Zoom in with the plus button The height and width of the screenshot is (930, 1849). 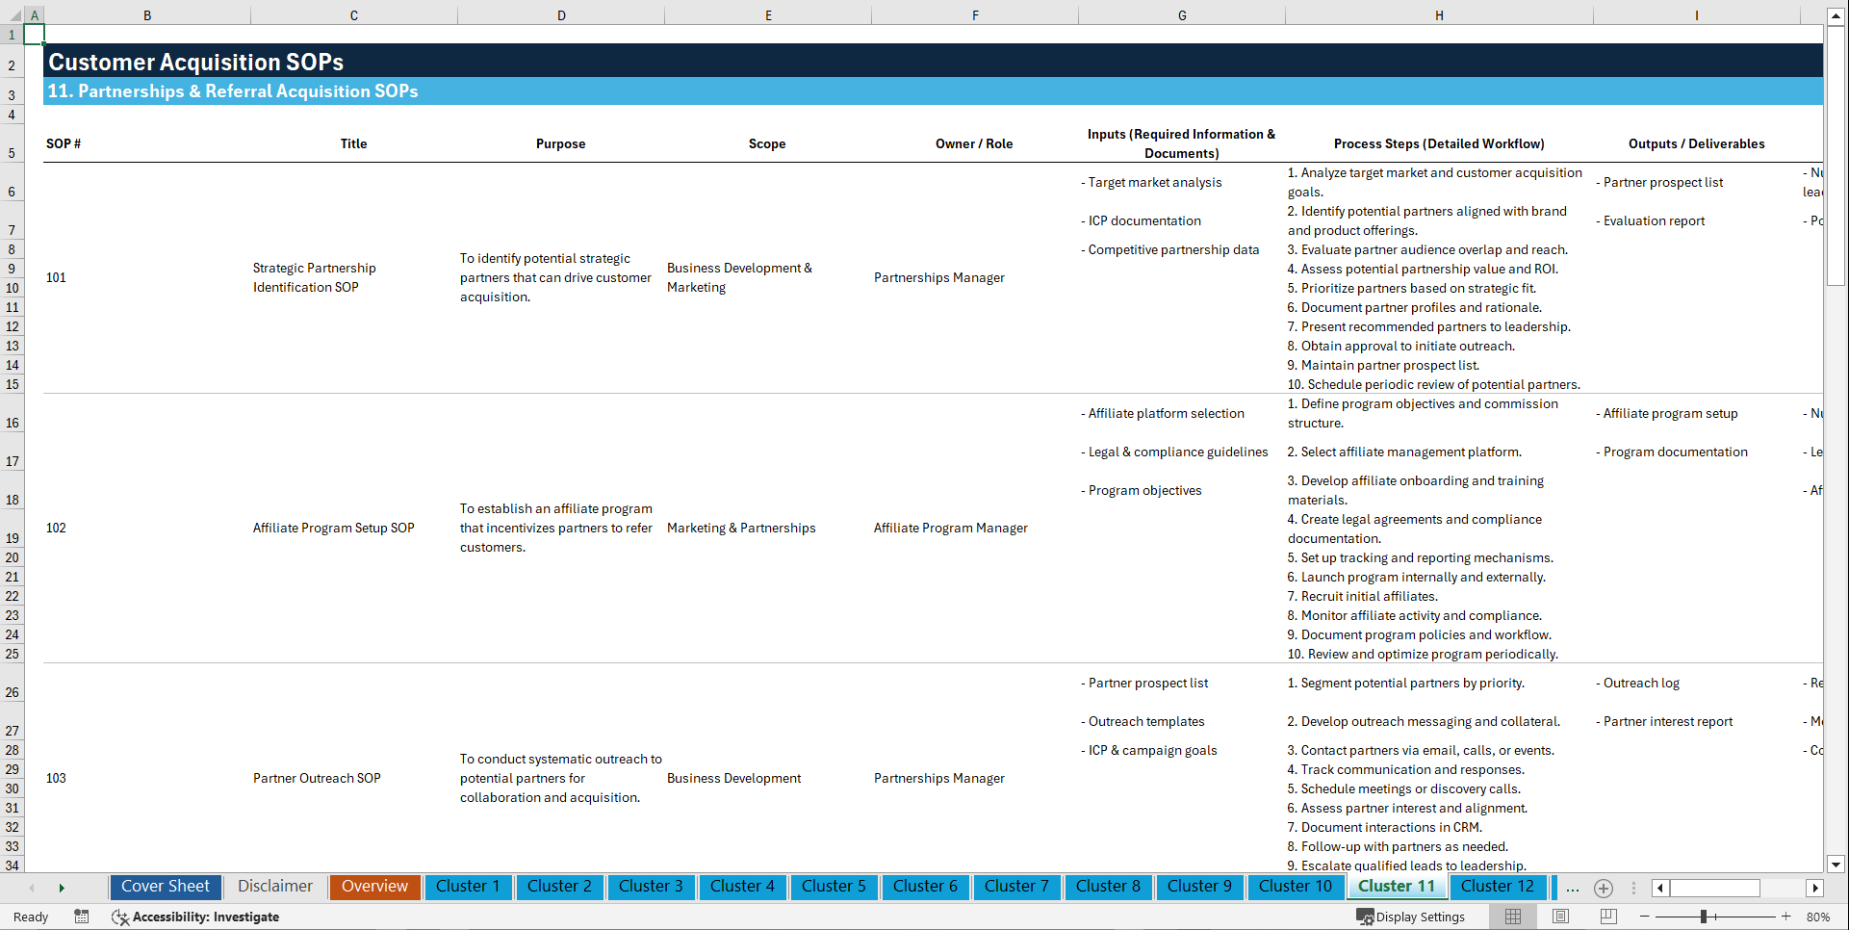(x=1786, y=917)
